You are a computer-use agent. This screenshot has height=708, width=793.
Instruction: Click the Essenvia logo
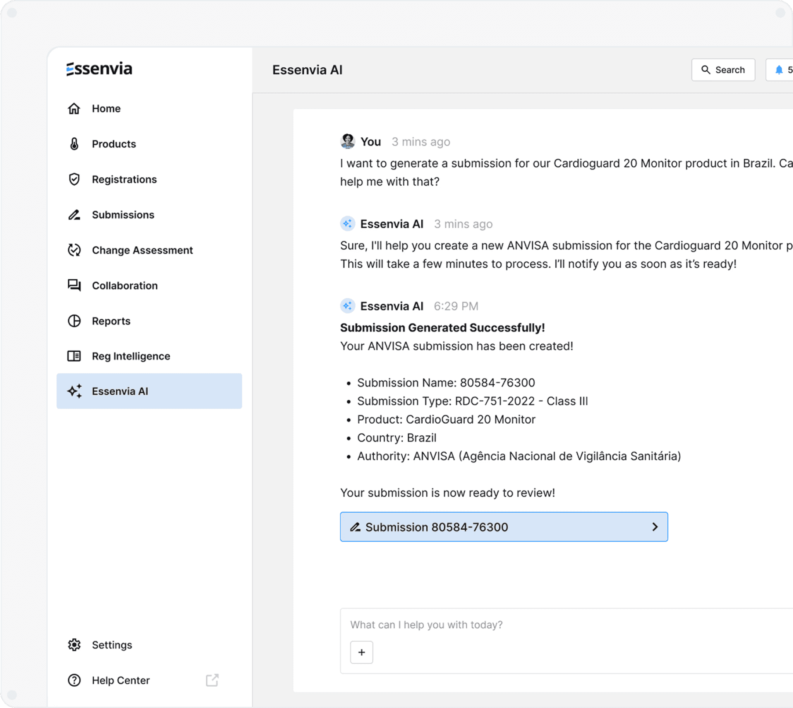coord(99,69)
